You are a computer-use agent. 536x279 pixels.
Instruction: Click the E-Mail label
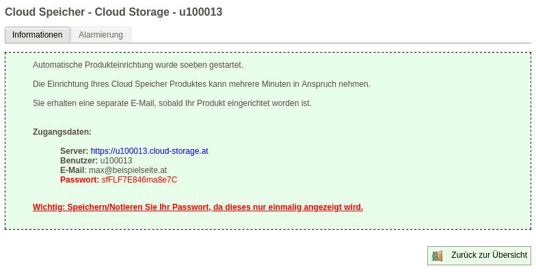[x=72, y=170]
